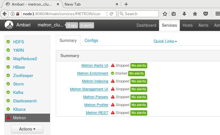Open the Dashboard nav item
220x135 pixels.
(146, 25)
